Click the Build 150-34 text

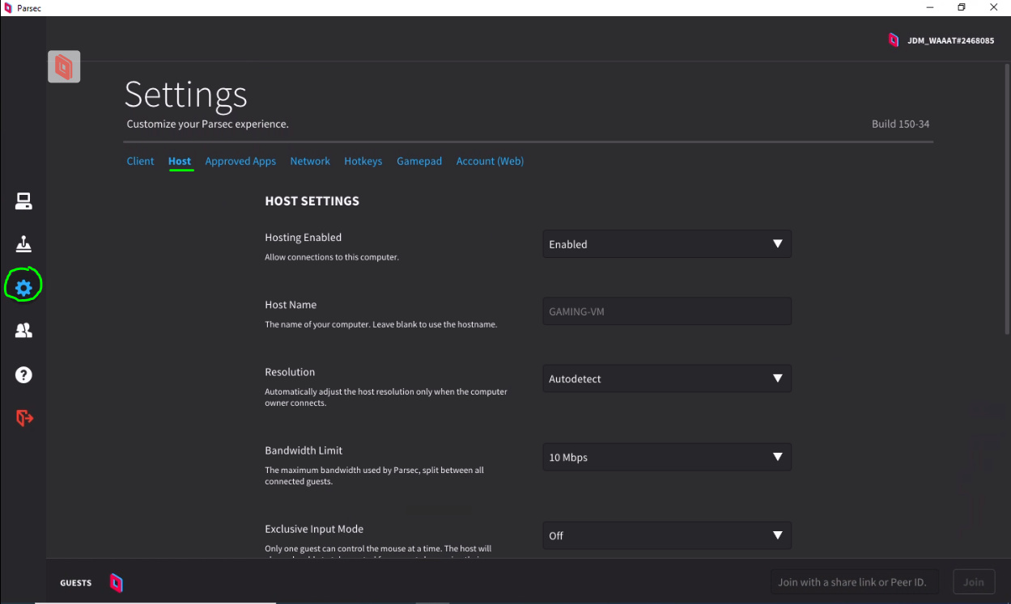tap(900, 124)
